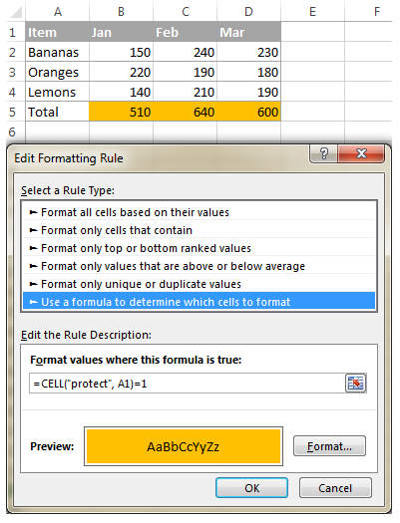Confirm the rule with OK
The width and height of the screenshot is (400, 523).
click(x=251, y=488)
